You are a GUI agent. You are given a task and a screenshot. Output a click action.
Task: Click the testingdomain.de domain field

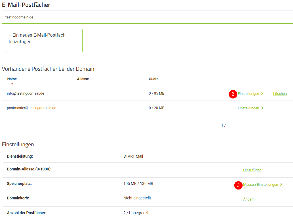pos(147,17)
